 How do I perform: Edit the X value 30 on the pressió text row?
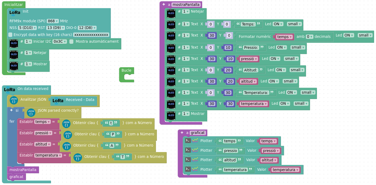212,59
